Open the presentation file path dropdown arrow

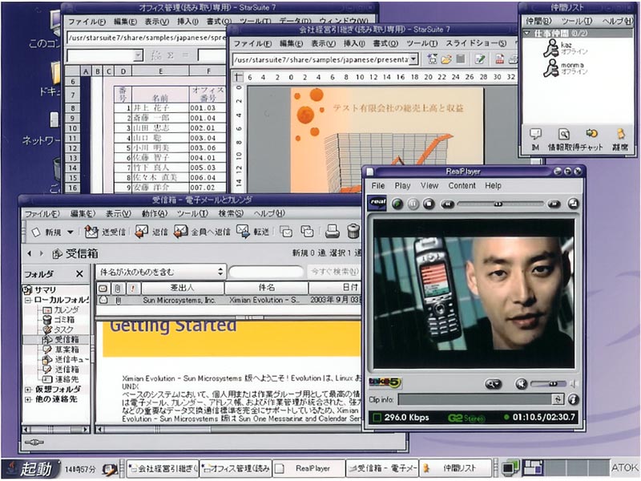(413, 59)
